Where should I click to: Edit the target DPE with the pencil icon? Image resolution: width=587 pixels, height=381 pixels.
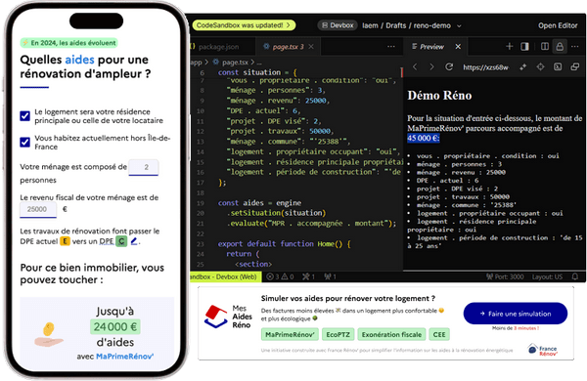134,241
